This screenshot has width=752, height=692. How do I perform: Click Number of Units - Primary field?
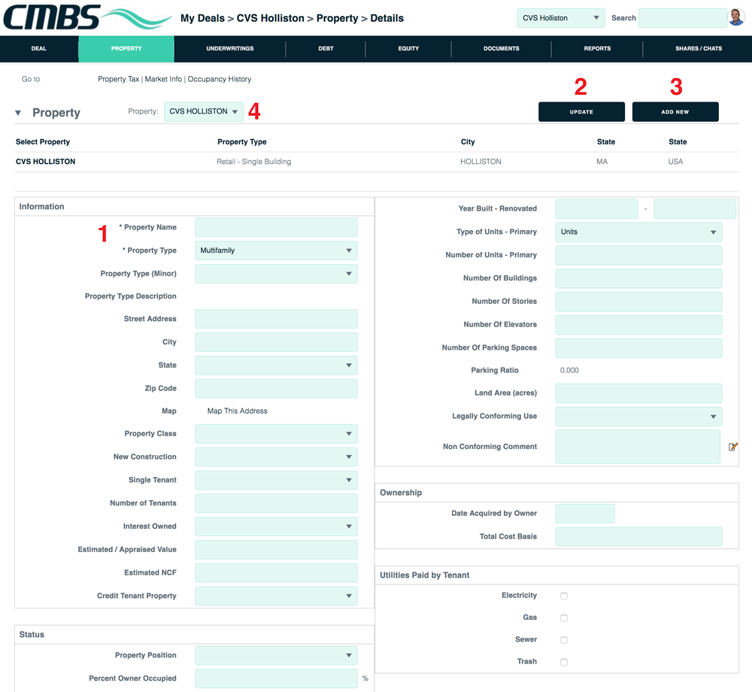(x=638, y=255)
